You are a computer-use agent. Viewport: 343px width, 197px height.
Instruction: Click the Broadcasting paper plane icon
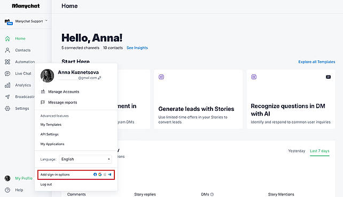coord(7,97)
